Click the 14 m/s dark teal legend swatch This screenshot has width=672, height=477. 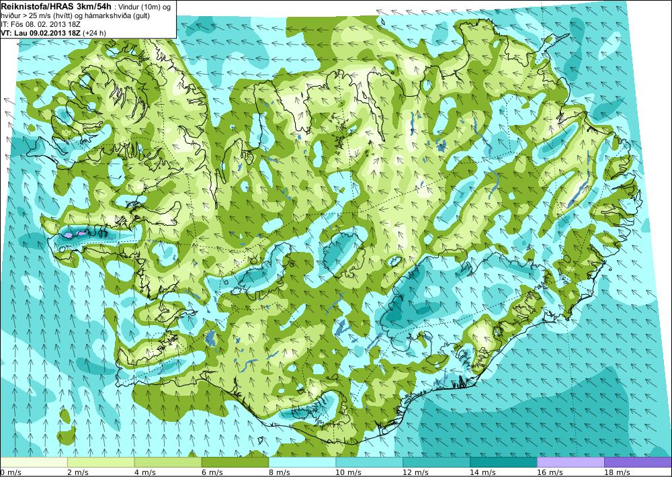pyautogui.click(x=503, y=462)
